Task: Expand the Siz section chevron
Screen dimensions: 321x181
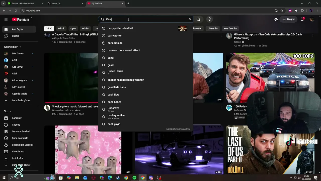Action: click(x=10, y=111)
